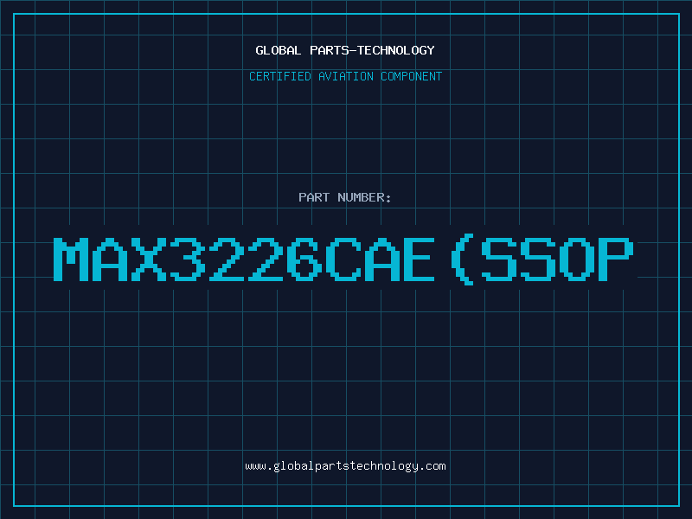Click the PART NUMBER: label
The width and height of the screenshot is (692, 519).
point(345,197)
